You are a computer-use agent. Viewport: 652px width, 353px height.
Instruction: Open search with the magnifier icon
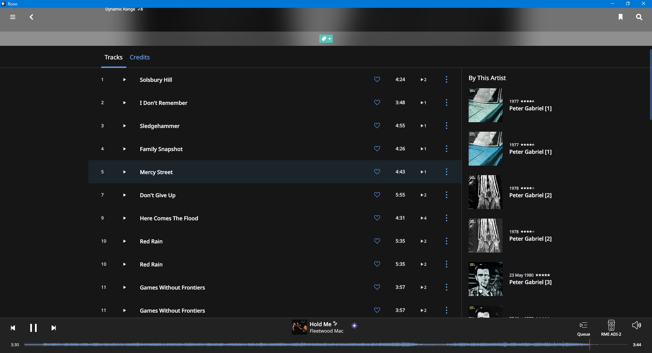(639, 17)
